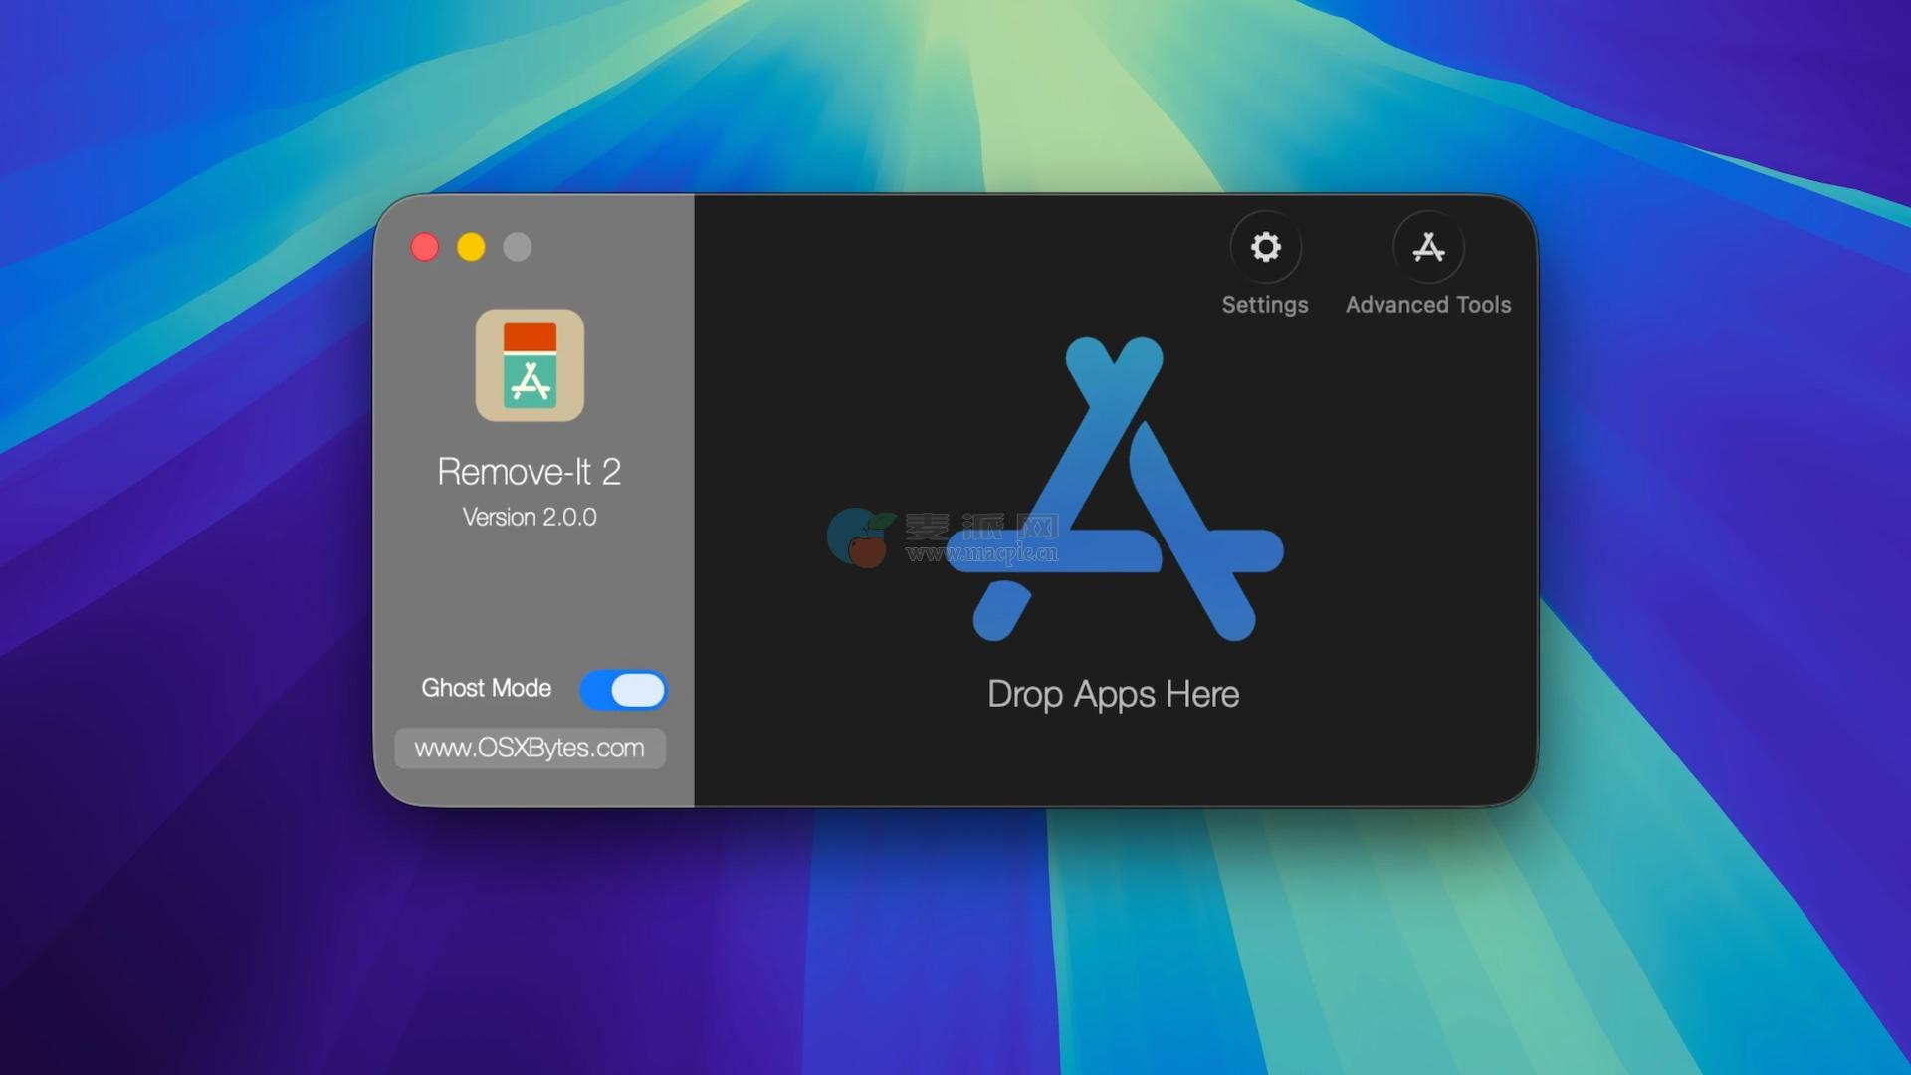This screenshot has width=1911, height=1075.
Task: Click the Remove-It 2 app icon
Action: tap(530, 365)
